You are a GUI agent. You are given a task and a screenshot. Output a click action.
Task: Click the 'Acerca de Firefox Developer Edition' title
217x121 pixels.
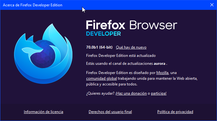pyautogui.click(x=32, y=5)
